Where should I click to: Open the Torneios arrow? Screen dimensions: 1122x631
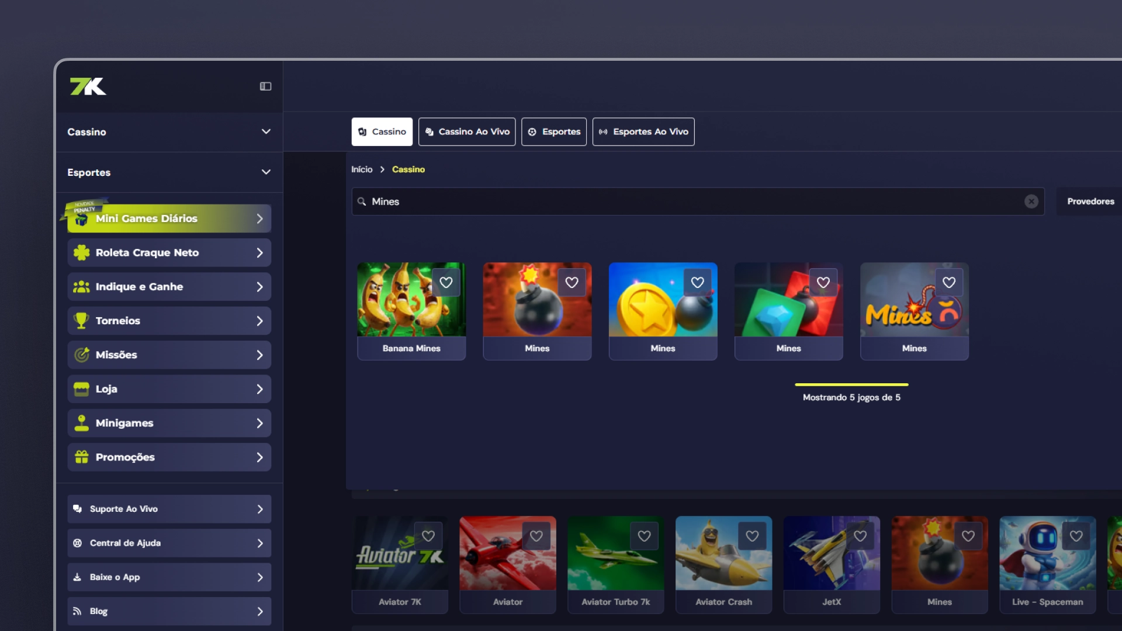pos(259,321)
